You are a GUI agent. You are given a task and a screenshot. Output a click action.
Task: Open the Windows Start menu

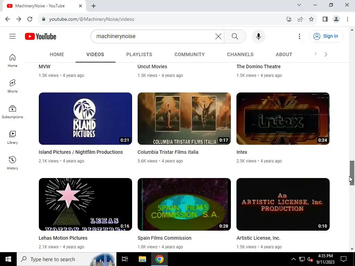point(8,259)
